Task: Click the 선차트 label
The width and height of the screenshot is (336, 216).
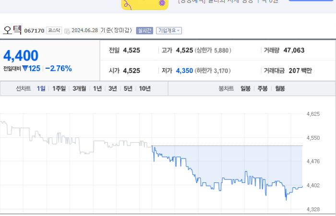Action: [24, 88]
